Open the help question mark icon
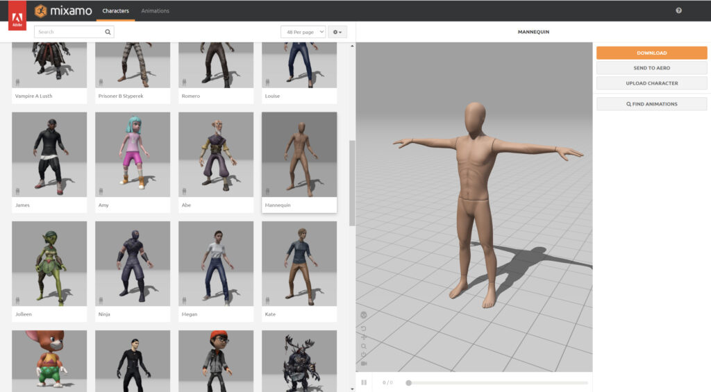This screenshot has height=392, width=711. 678,10
